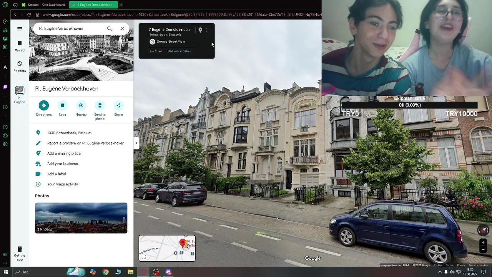Collapse the side panel with the arrow
Image resolution: width=492 pixels, height=277 pixels.
pos(136,143)
